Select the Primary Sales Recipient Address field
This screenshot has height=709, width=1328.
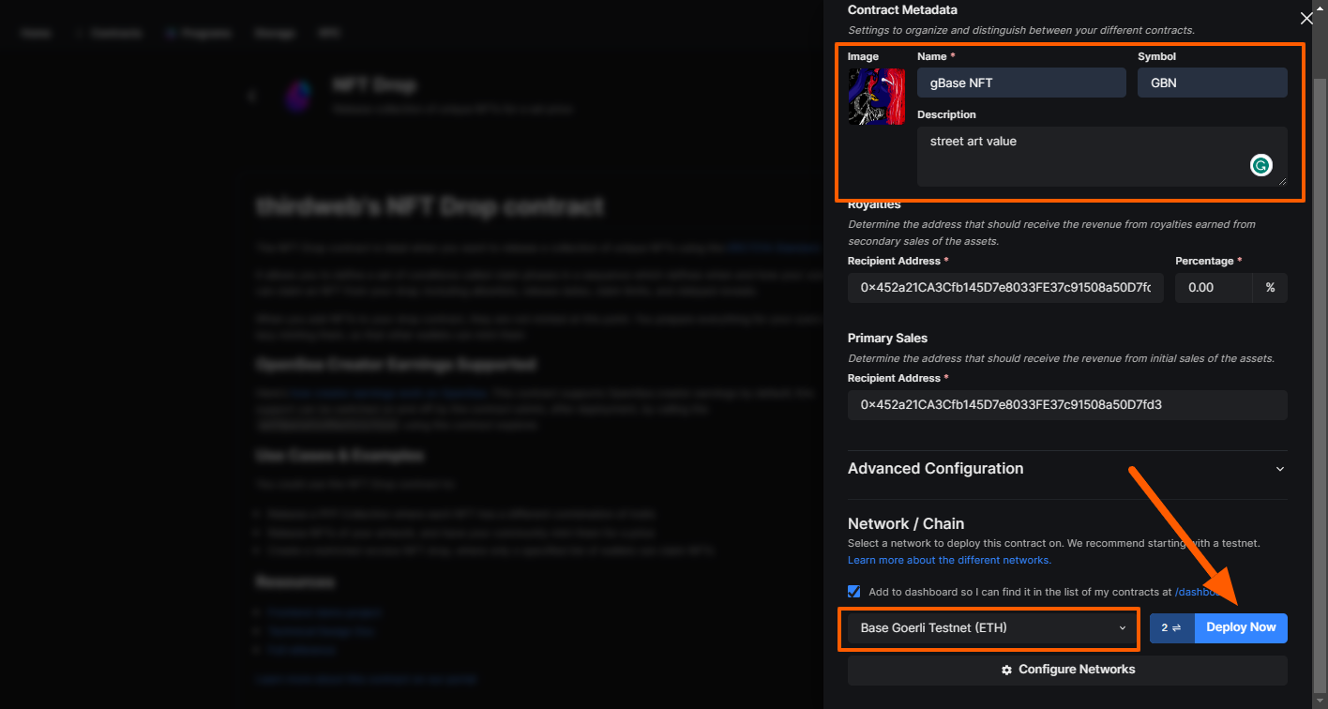[1067, 405]
